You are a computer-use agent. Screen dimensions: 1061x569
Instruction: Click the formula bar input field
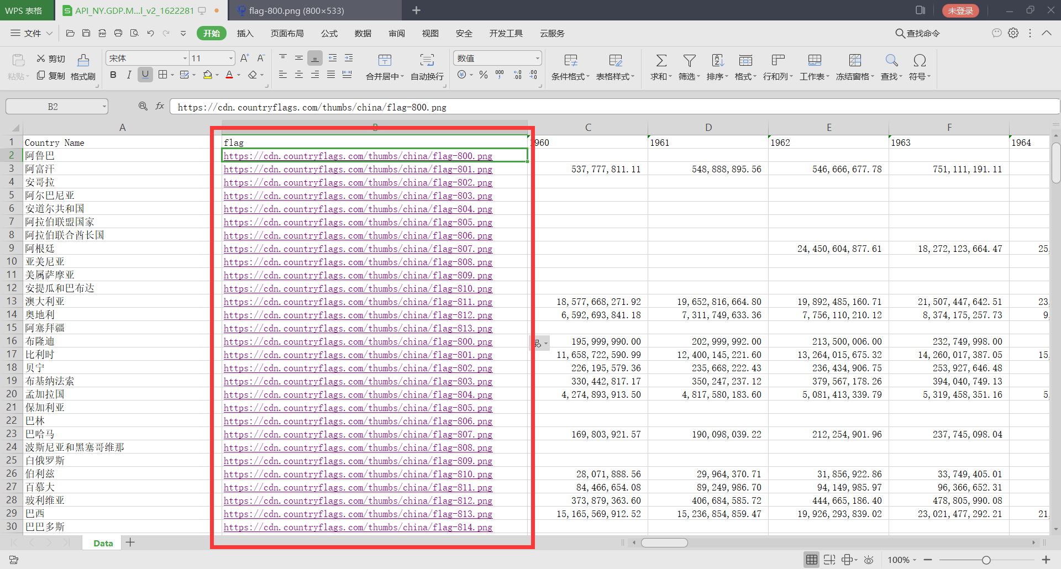[x=614, y=107]
